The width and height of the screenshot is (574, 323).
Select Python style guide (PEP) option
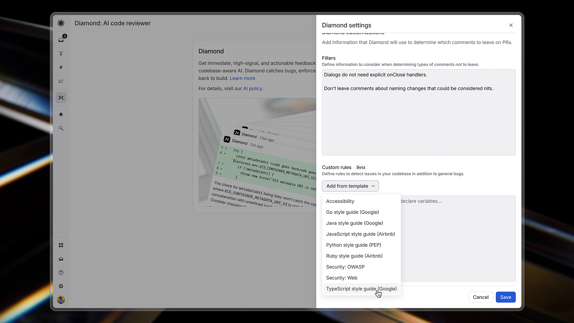[x=353, y=245]
